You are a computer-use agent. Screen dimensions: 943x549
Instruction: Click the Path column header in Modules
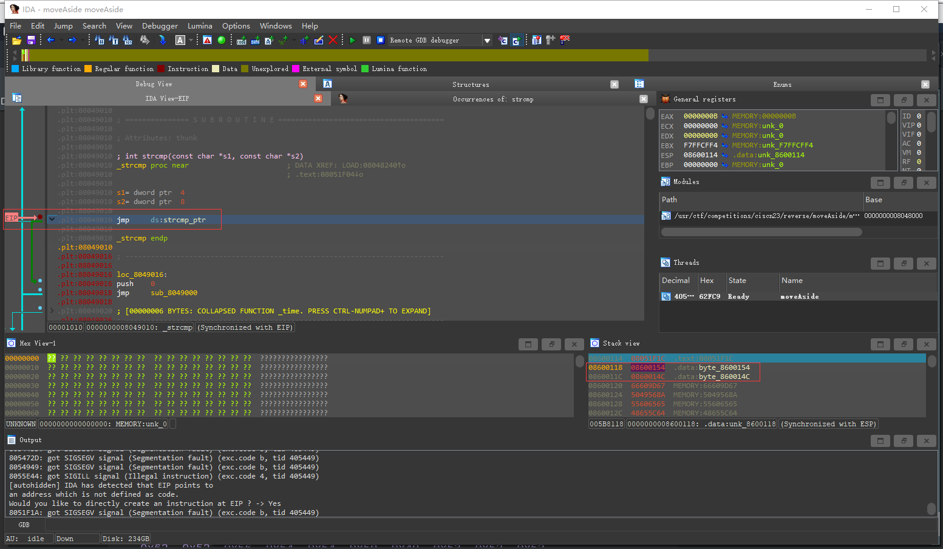click(x=761, y=200)
